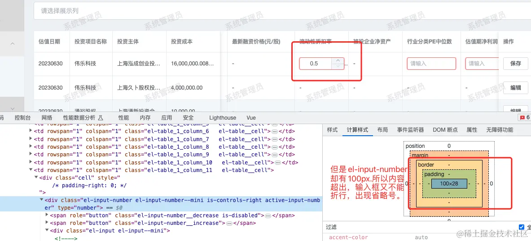531x241 pixels.
Task: Expand the el-input-number__increase span node
Action: (x=47, y=223)
